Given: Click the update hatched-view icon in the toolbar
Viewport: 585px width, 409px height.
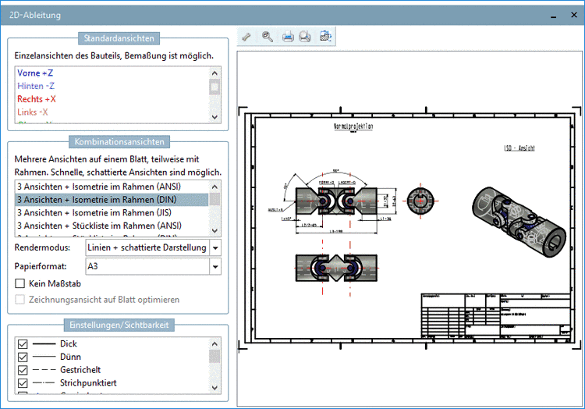Looking at the screenshot, I should pos(325,36).
